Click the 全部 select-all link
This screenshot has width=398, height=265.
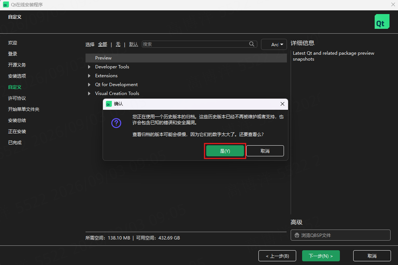[103, 44]
